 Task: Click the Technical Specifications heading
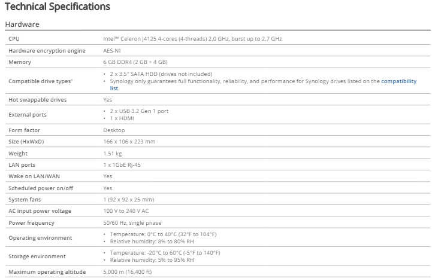click(x=57, y=7)
